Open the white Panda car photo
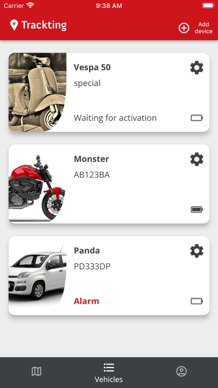The height and width of the screenshot is (388, 218). pos(37,276)
